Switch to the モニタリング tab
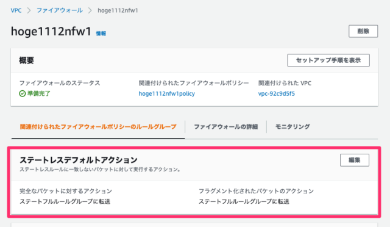The width and height of the screenshot is (390, 227). click(292, 126)
